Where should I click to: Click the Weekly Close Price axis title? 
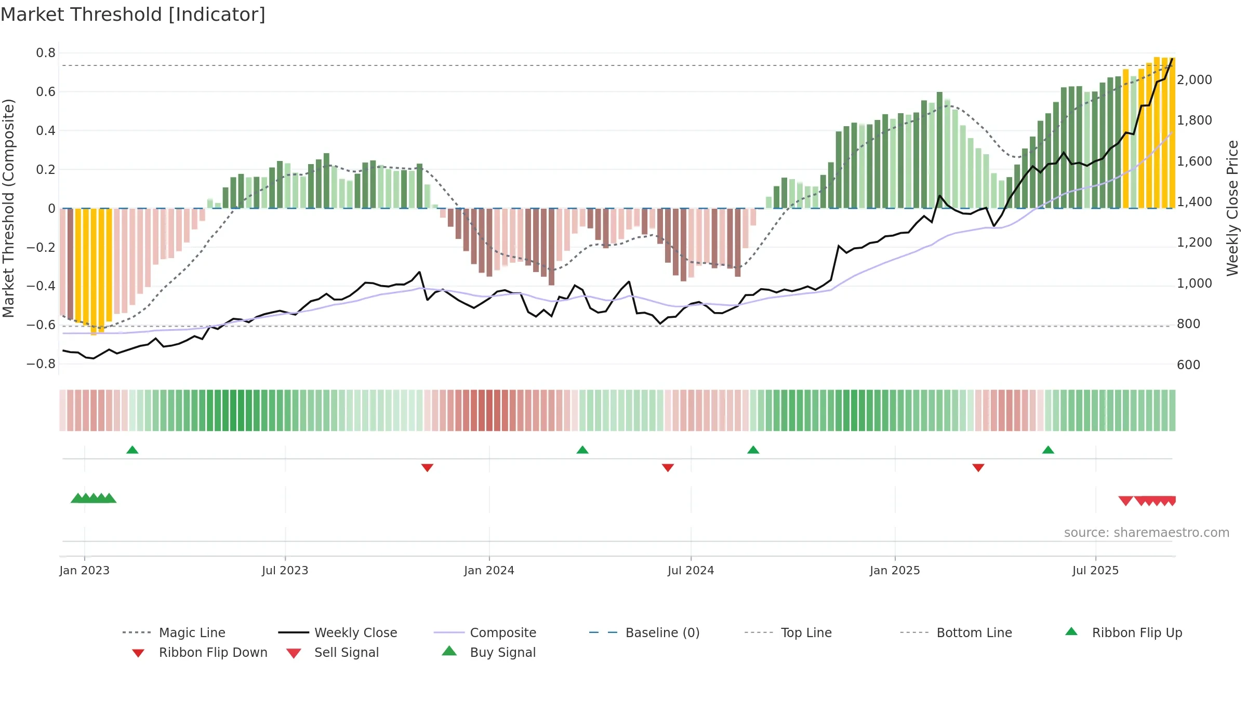[1232, 208]
